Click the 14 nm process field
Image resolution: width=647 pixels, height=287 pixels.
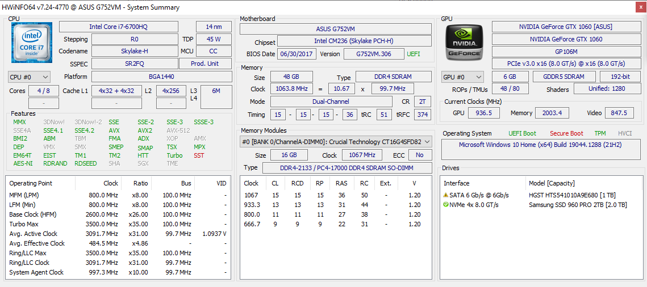(214, 27)
